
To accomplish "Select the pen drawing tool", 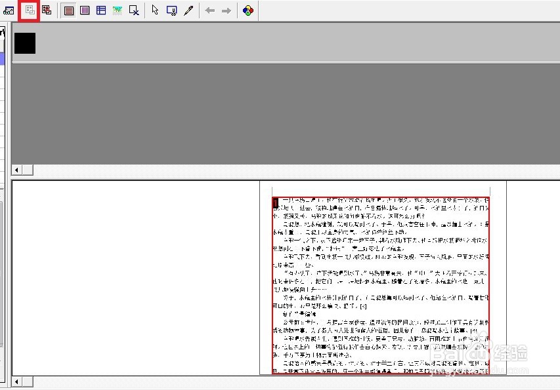I will pyautogui.click(x=188, y=10).
